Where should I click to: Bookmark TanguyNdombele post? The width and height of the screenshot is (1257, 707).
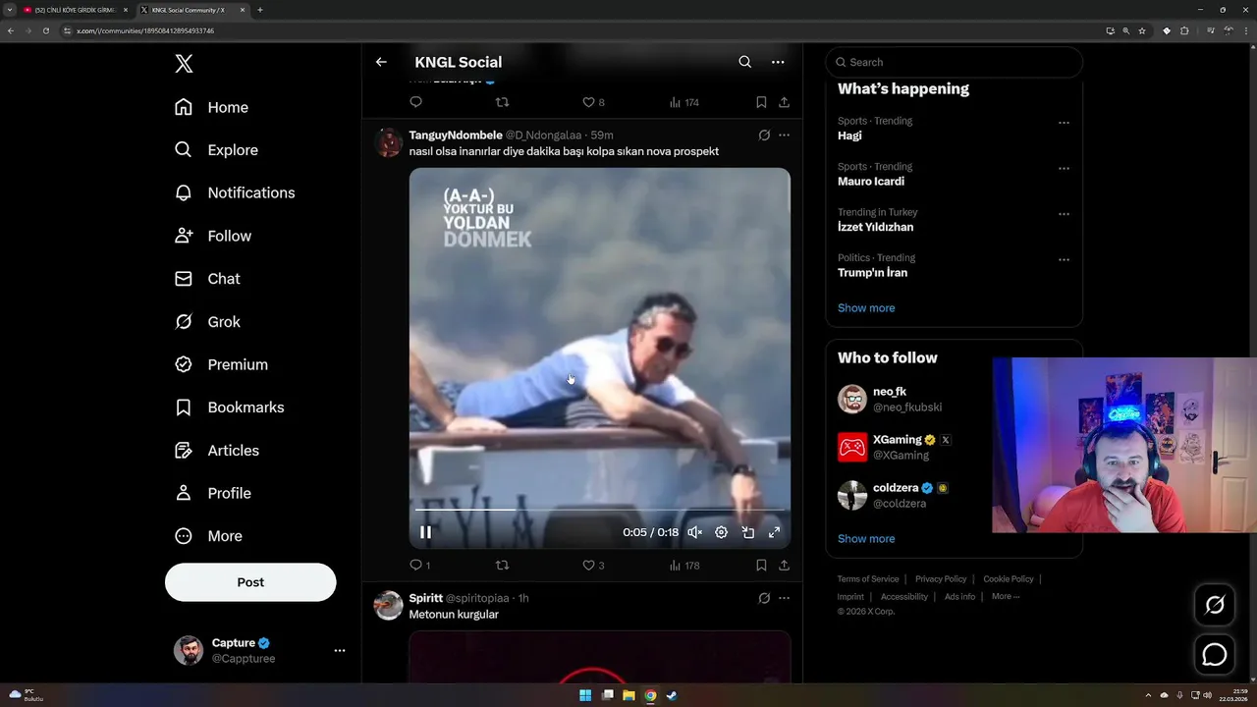(x=761, y=565)
